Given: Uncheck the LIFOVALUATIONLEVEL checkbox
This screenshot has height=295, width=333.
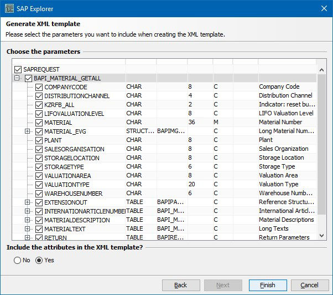Looking at the screenshot, I should [39, 114].
